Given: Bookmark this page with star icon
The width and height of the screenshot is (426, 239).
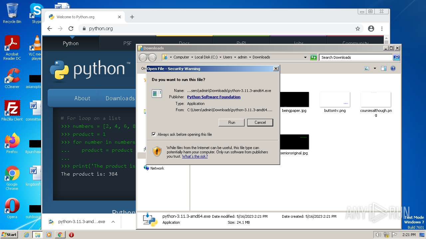Looking at the screenshot, I should pyautogui.click(x=358, y=29).
